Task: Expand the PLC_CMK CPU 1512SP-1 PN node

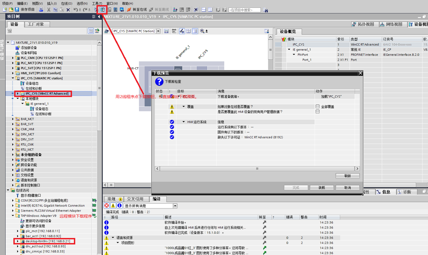Action: point(13,58)
